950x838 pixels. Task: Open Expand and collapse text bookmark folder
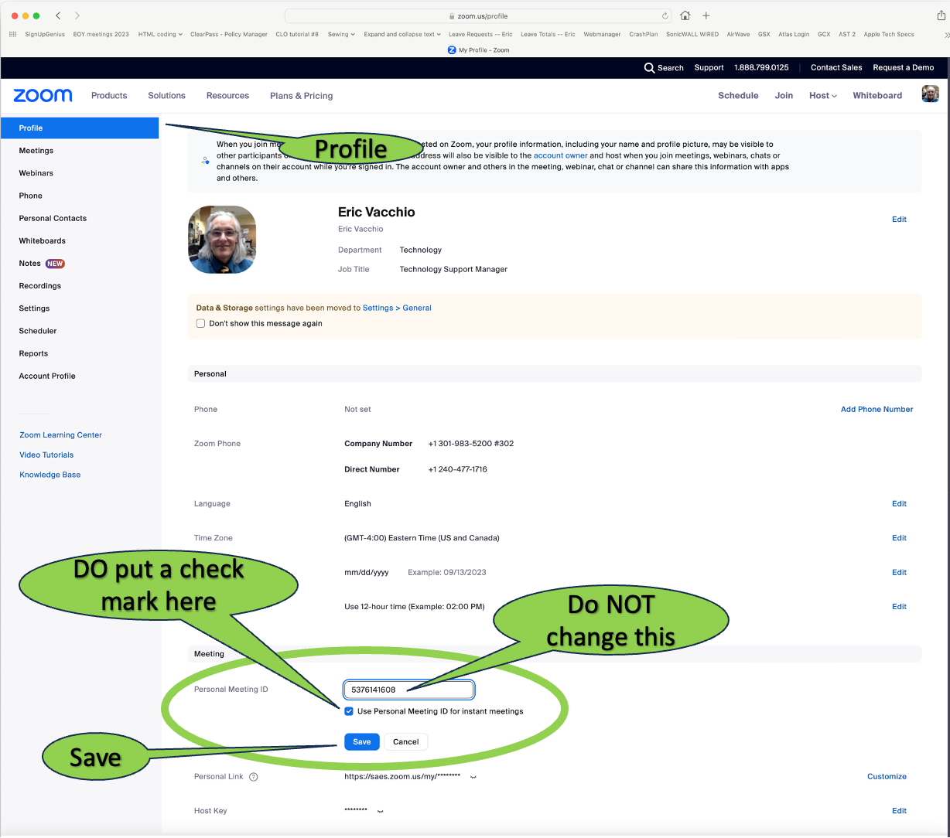coord(402,34)
